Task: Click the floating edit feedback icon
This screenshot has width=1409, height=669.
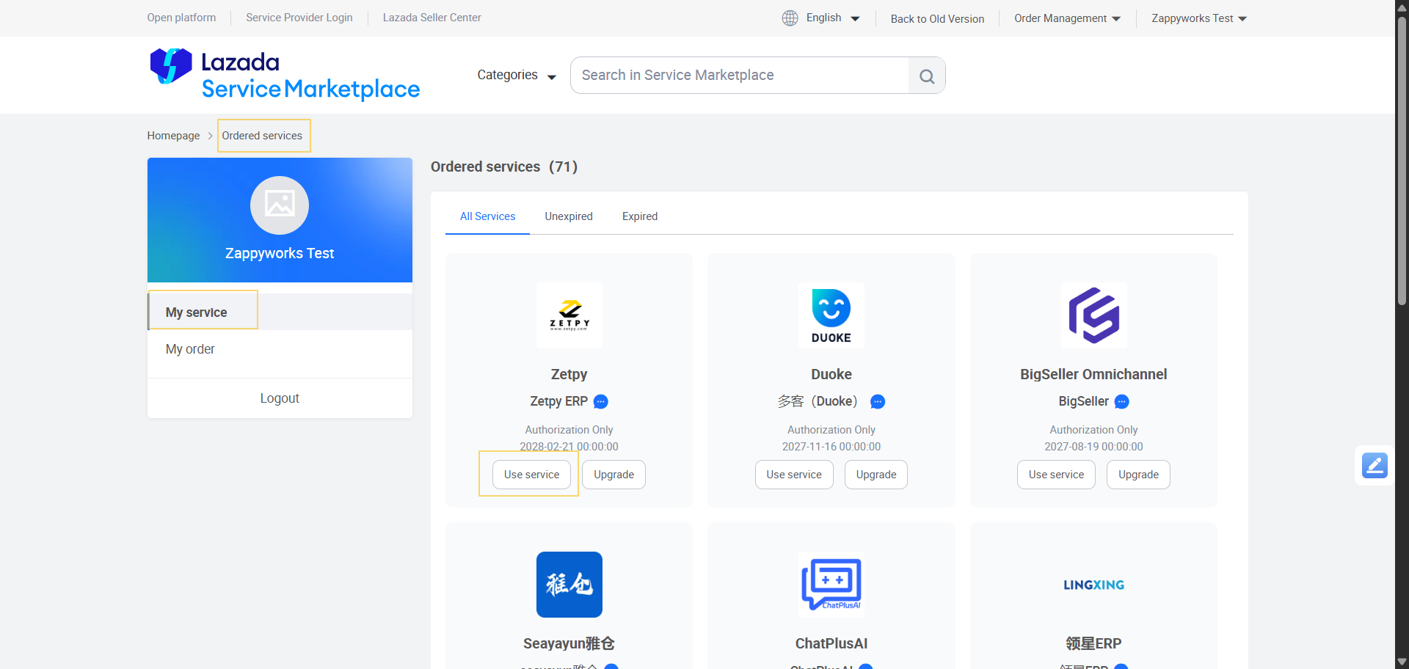Action: [x=1375, y=465]
